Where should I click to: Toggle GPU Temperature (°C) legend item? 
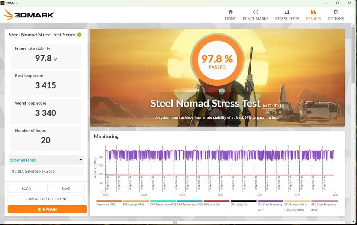tap(189, 203)
